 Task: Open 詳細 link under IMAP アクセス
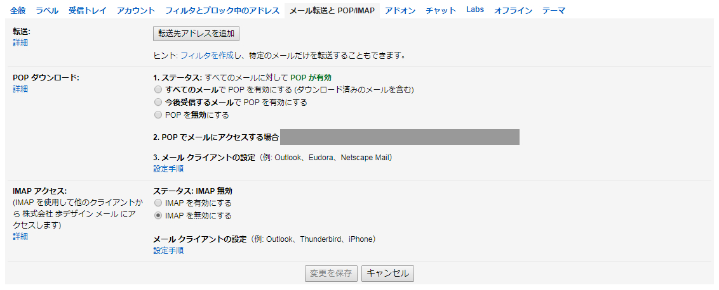(20, 236)
